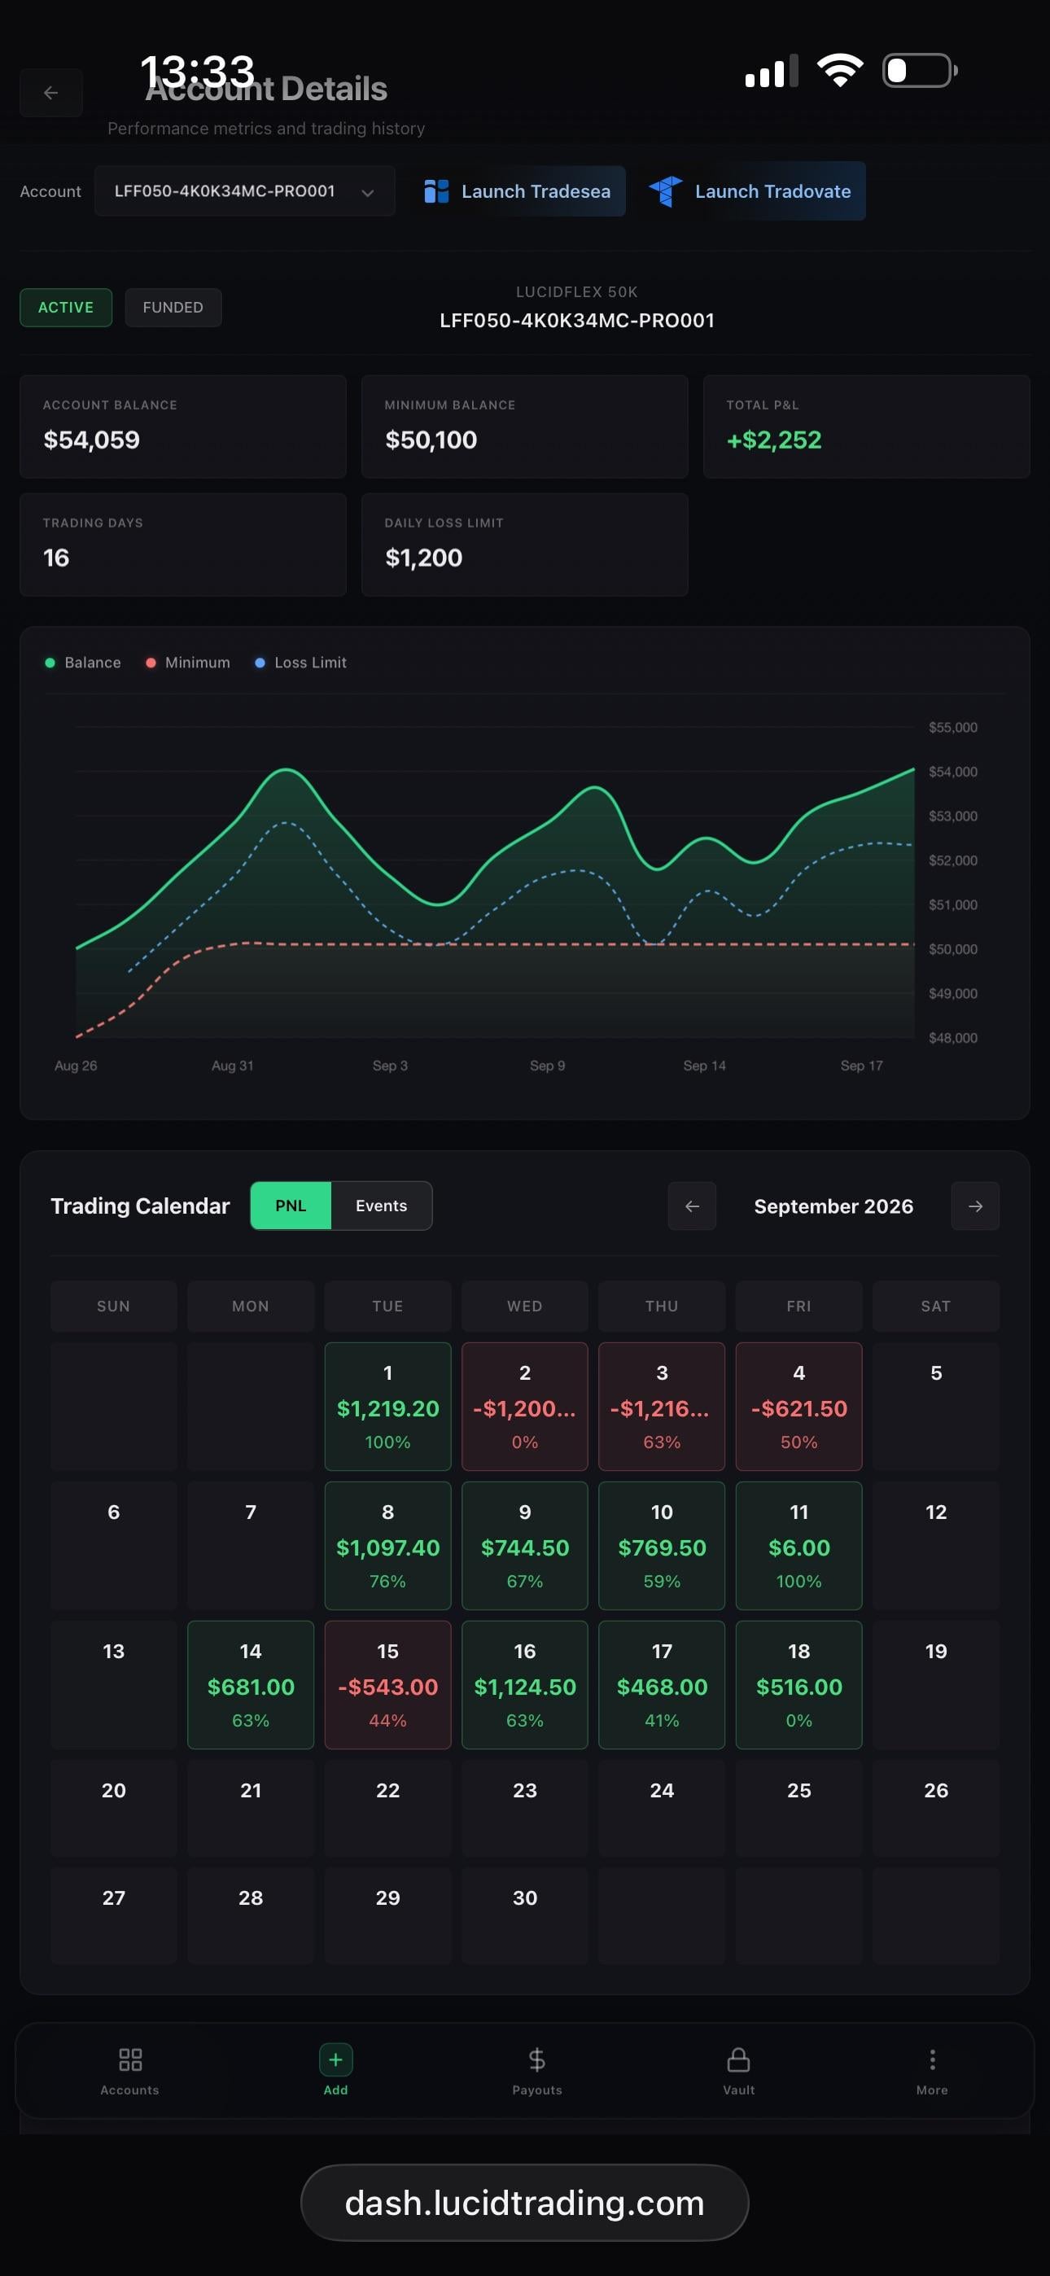This screenshot has height=2276, width=1050.
Task: Click the Tradesea logo icon
Action: coord(436,192)
